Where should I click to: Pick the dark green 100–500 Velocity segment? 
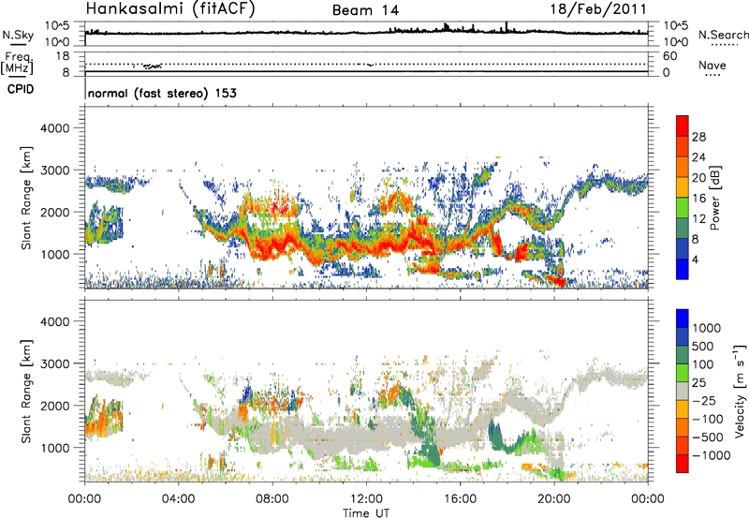(683, 355)
